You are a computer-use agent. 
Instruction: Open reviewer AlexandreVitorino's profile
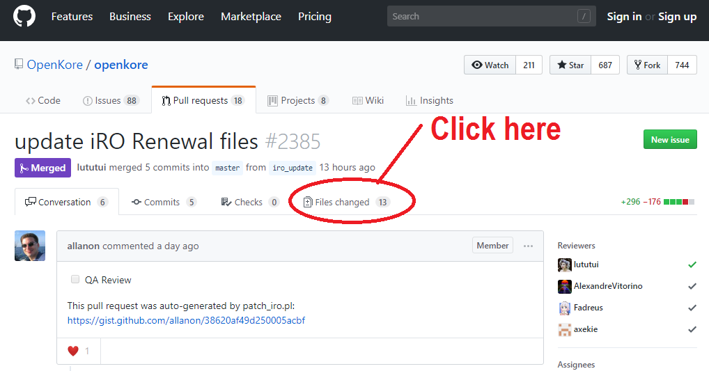pyautogui.click(x=608, y=286)
